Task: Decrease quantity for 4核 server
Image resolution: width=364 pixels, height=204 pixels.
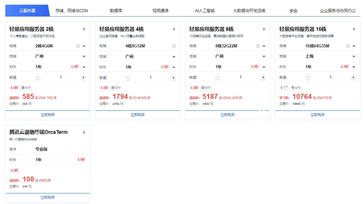Action: (x=128, y=77)
